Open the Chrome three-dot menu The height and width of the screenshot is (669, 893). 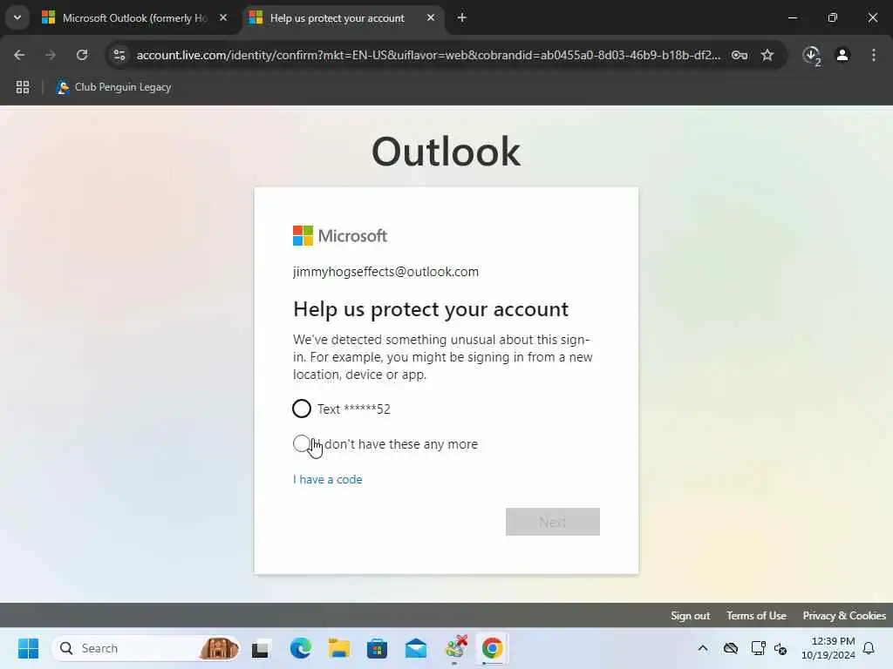coord(873,55)
